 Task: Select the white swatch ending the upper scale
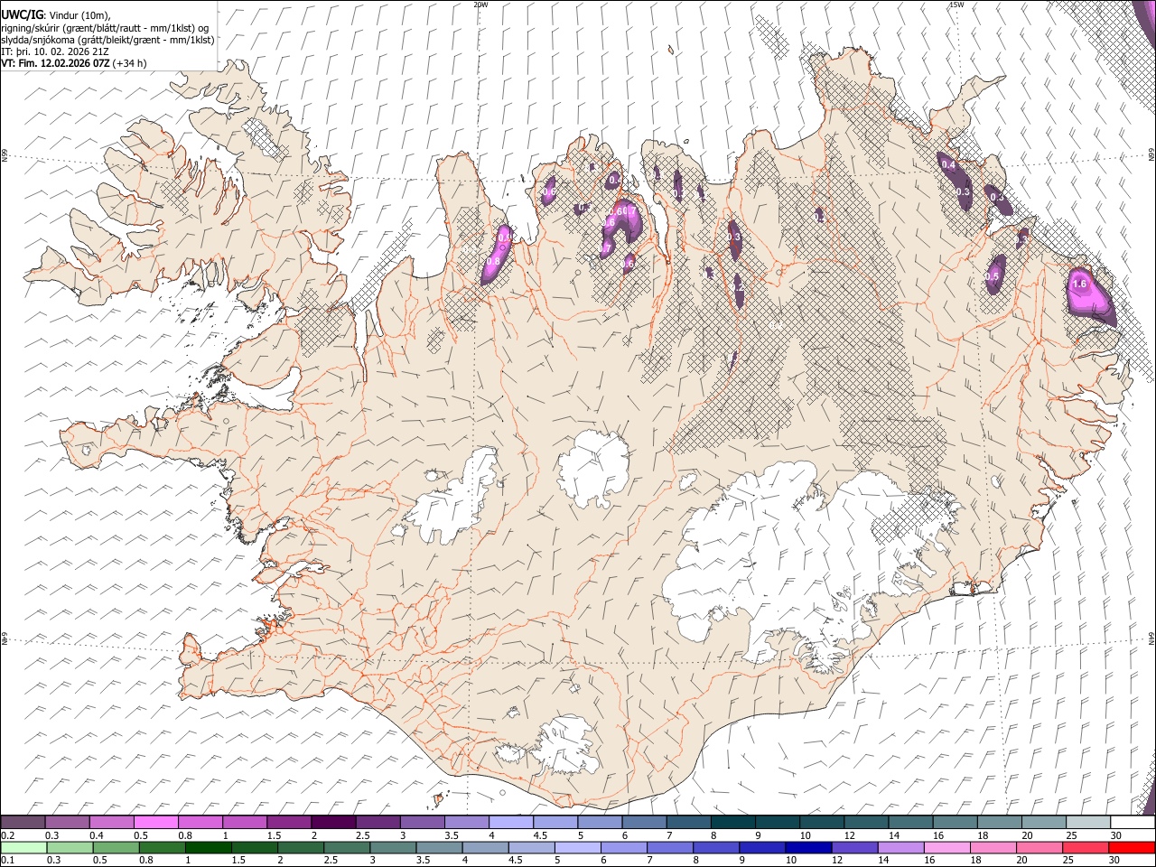click(x=1133, y=822)
